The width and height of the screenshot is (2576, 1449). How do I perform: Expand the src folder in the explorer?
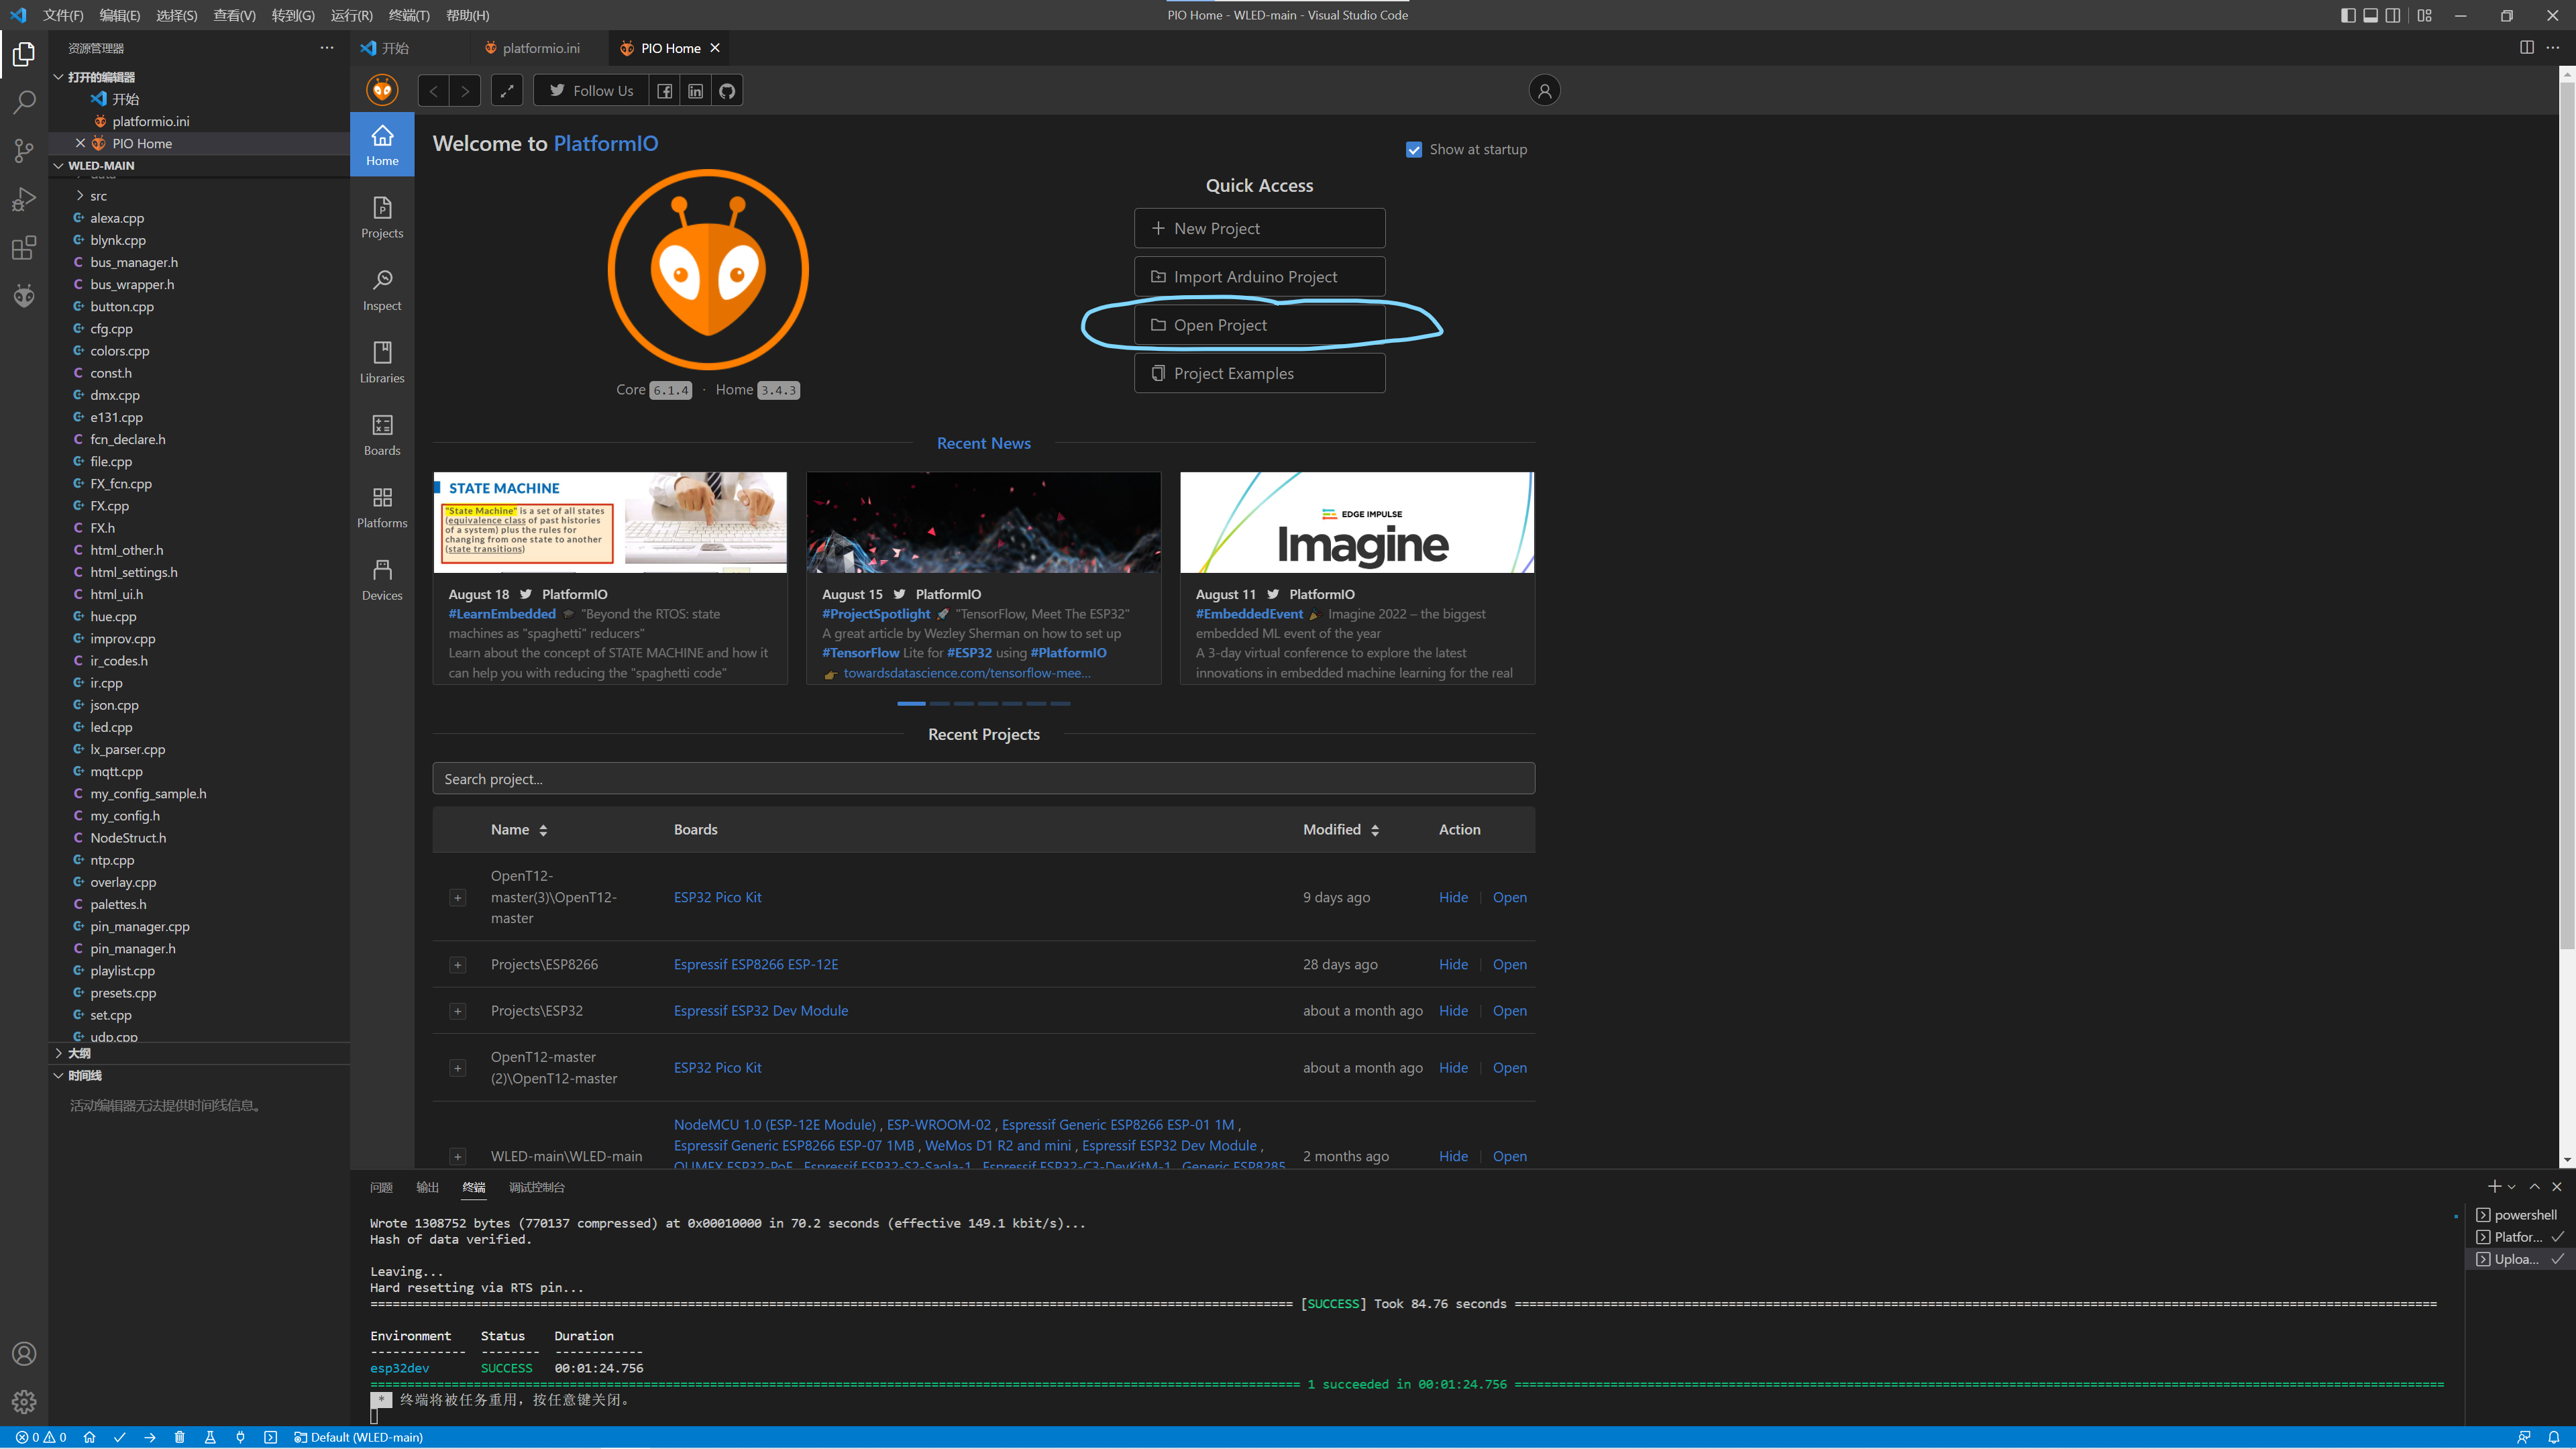click(98, 196)
